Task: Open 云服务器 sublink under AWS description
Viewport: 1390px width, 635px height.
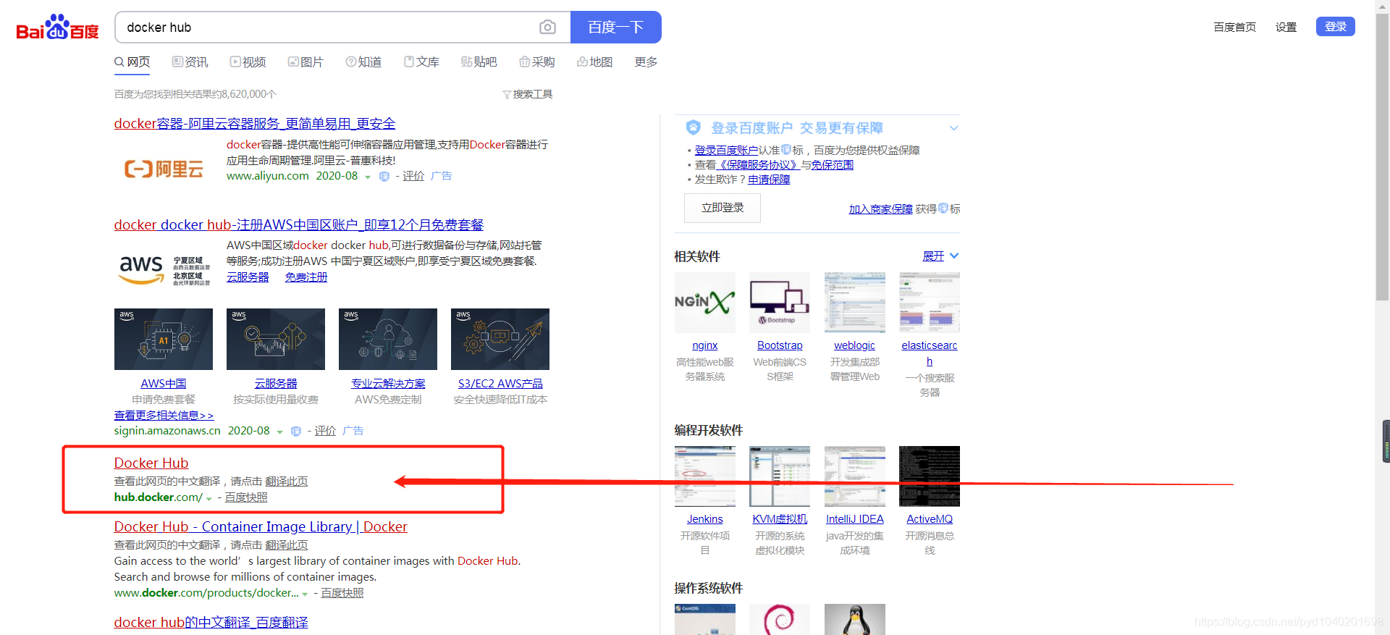Action: coord(248,277)
